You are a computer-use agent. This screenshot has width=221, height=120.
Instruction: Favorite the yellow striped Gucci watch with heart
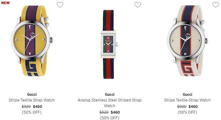[x=60, y=5]
